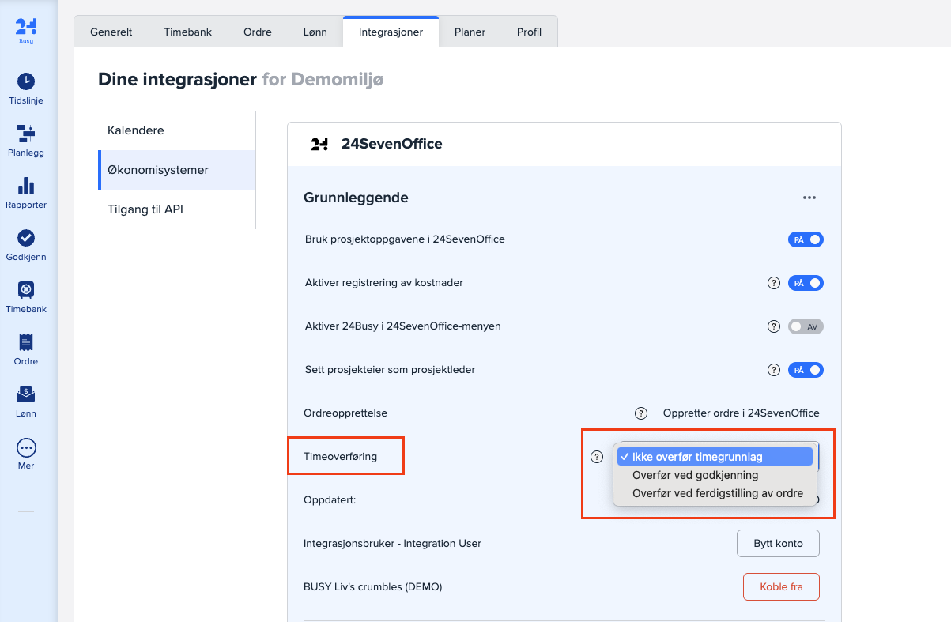Click the 'Bytt konto' button
This screenshot has height=622, width=951.
tap(778, 544)
